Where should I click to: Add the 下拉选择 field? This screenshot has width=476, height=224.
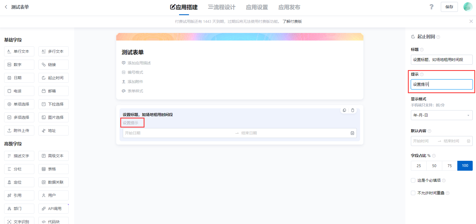tap(54, 104)
